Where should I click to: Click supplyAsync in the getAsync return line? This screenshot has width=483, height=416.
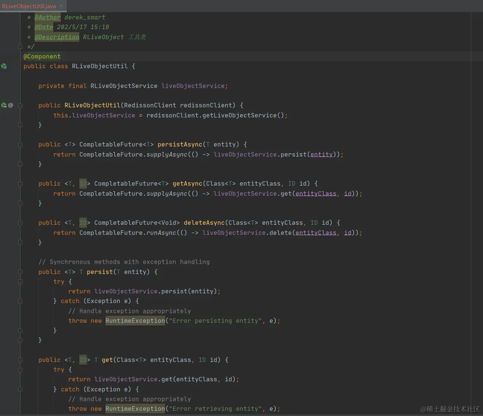[167, 193]
